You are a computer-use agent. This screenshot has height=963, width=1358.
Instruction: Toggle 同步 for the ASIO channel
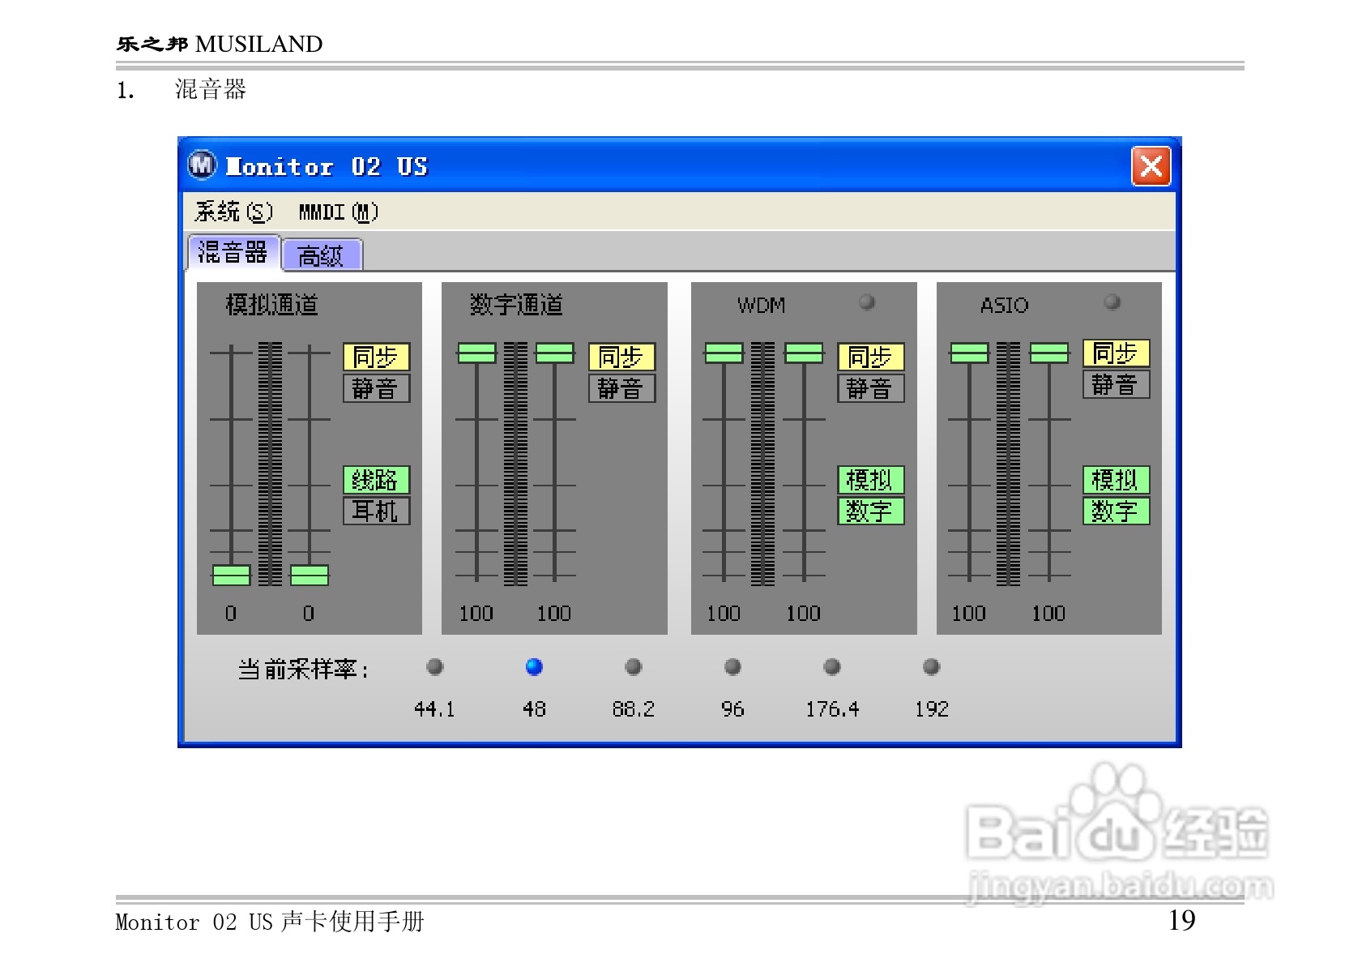tap(1117, 352)
